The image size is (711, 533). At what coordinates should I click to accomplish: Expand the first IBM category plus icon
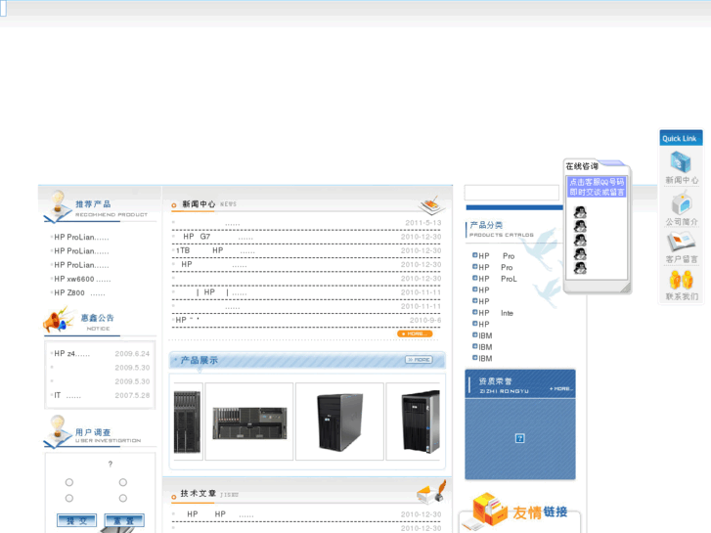pyautogui.click(x=474, y=334)
